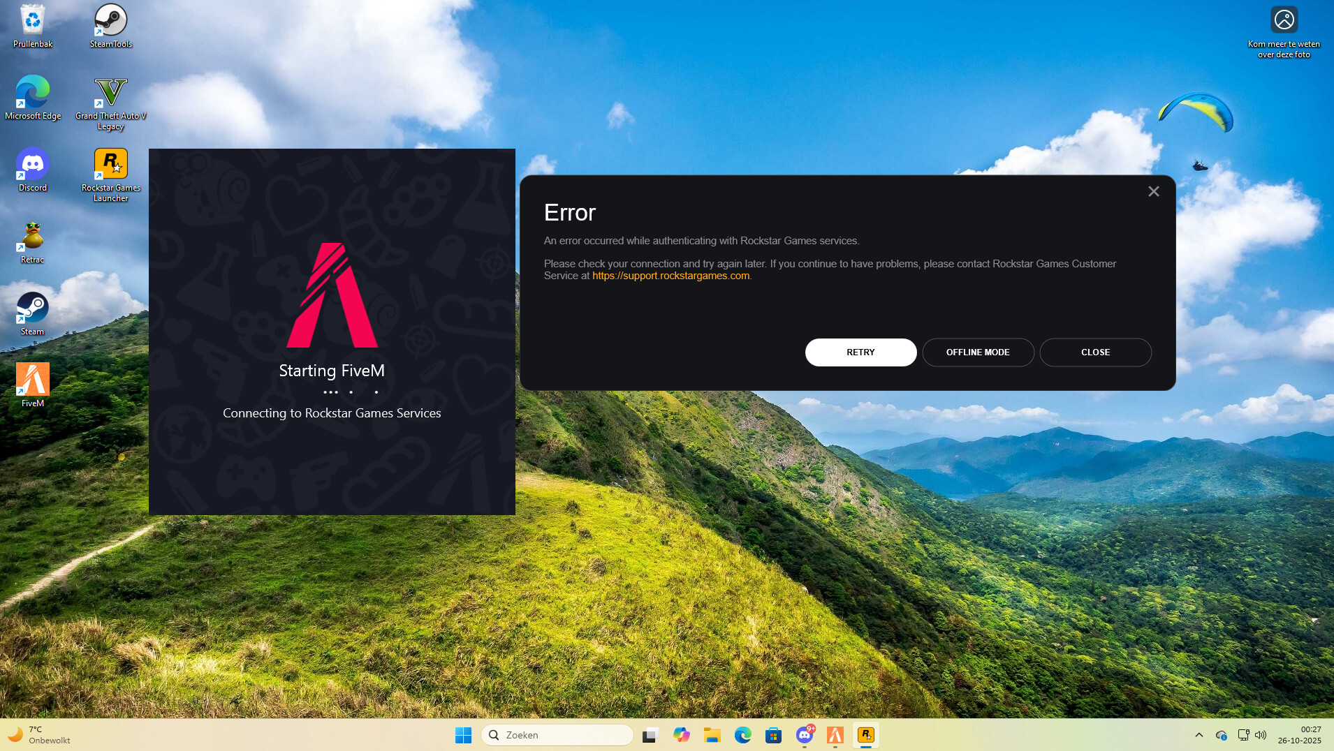Click the CLOSE button in the Error dialog
This screenshot has width=1334, height=751.
click(1095, 352)
